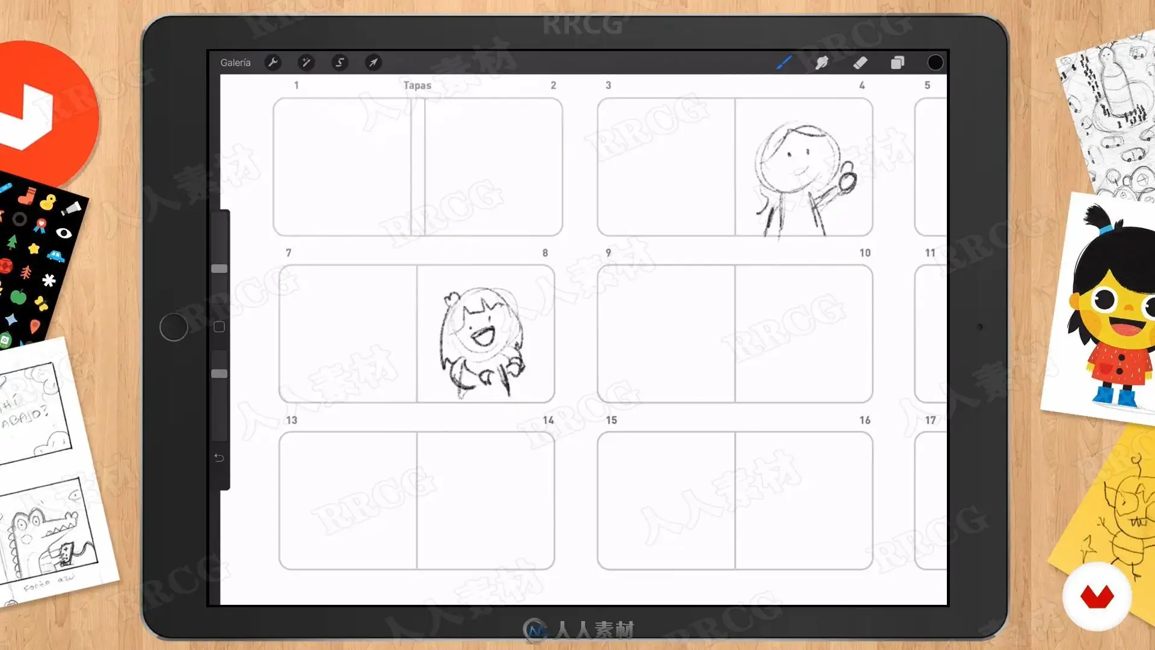Open the Actions wrench menu
This screenshot has width=1155, height=650.
click(x=273, y=63)
